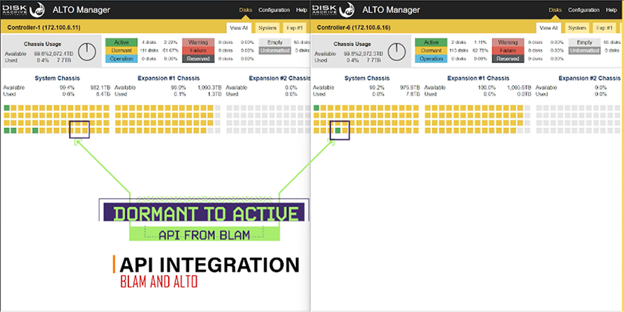Switch to System tab on Controller-1

click(x=267, y=27)
